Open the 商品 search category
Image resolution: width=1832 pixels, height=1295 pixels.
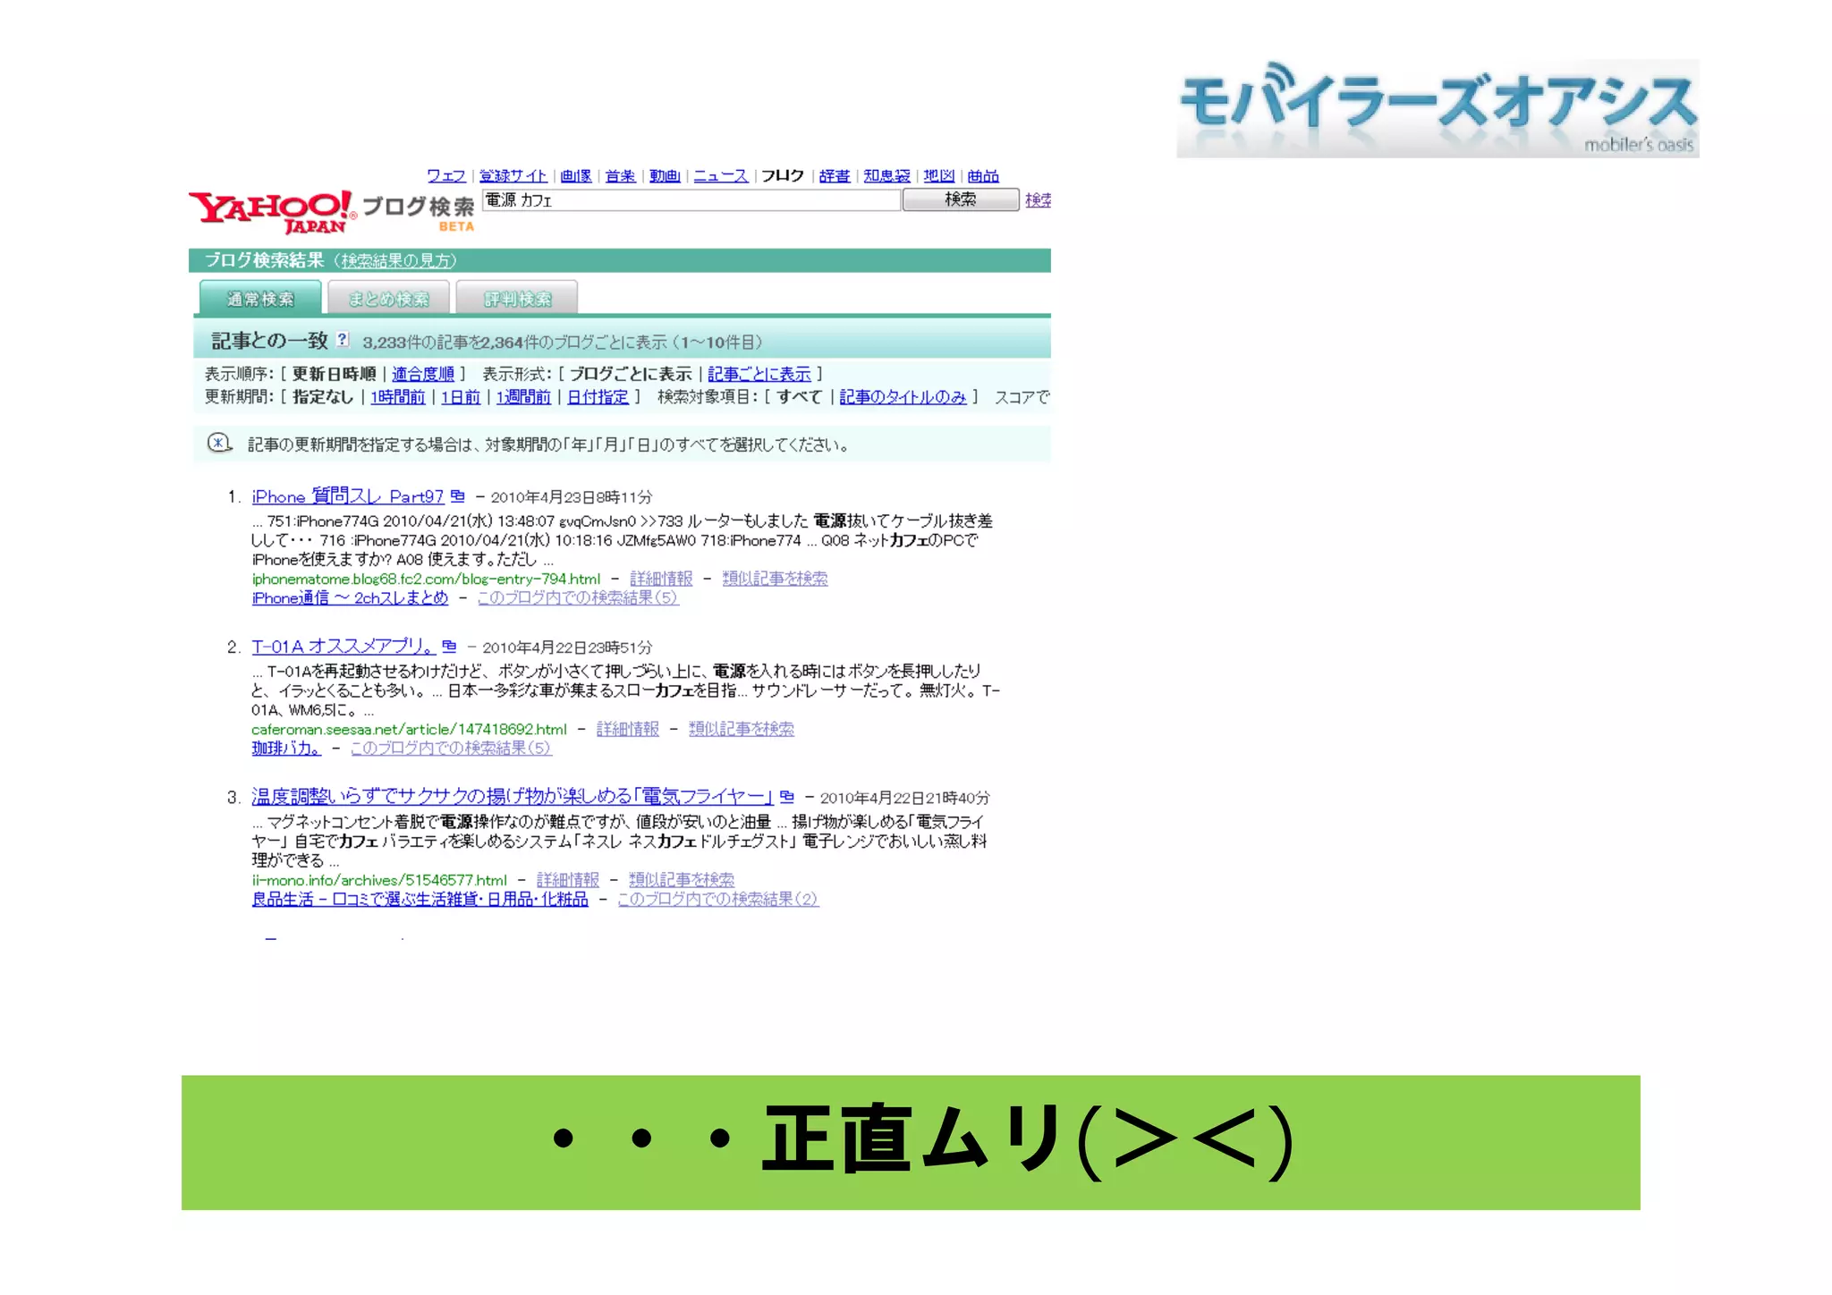coord(983,176)
